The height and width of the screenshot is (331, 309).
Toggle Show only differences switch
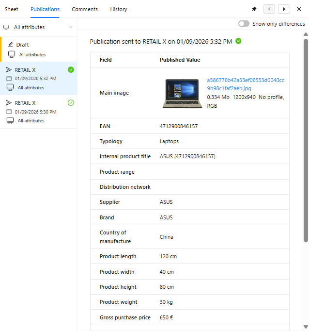[x=244, y=24]
